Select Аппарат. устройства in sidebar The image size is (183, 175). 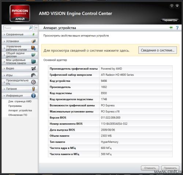20,110
